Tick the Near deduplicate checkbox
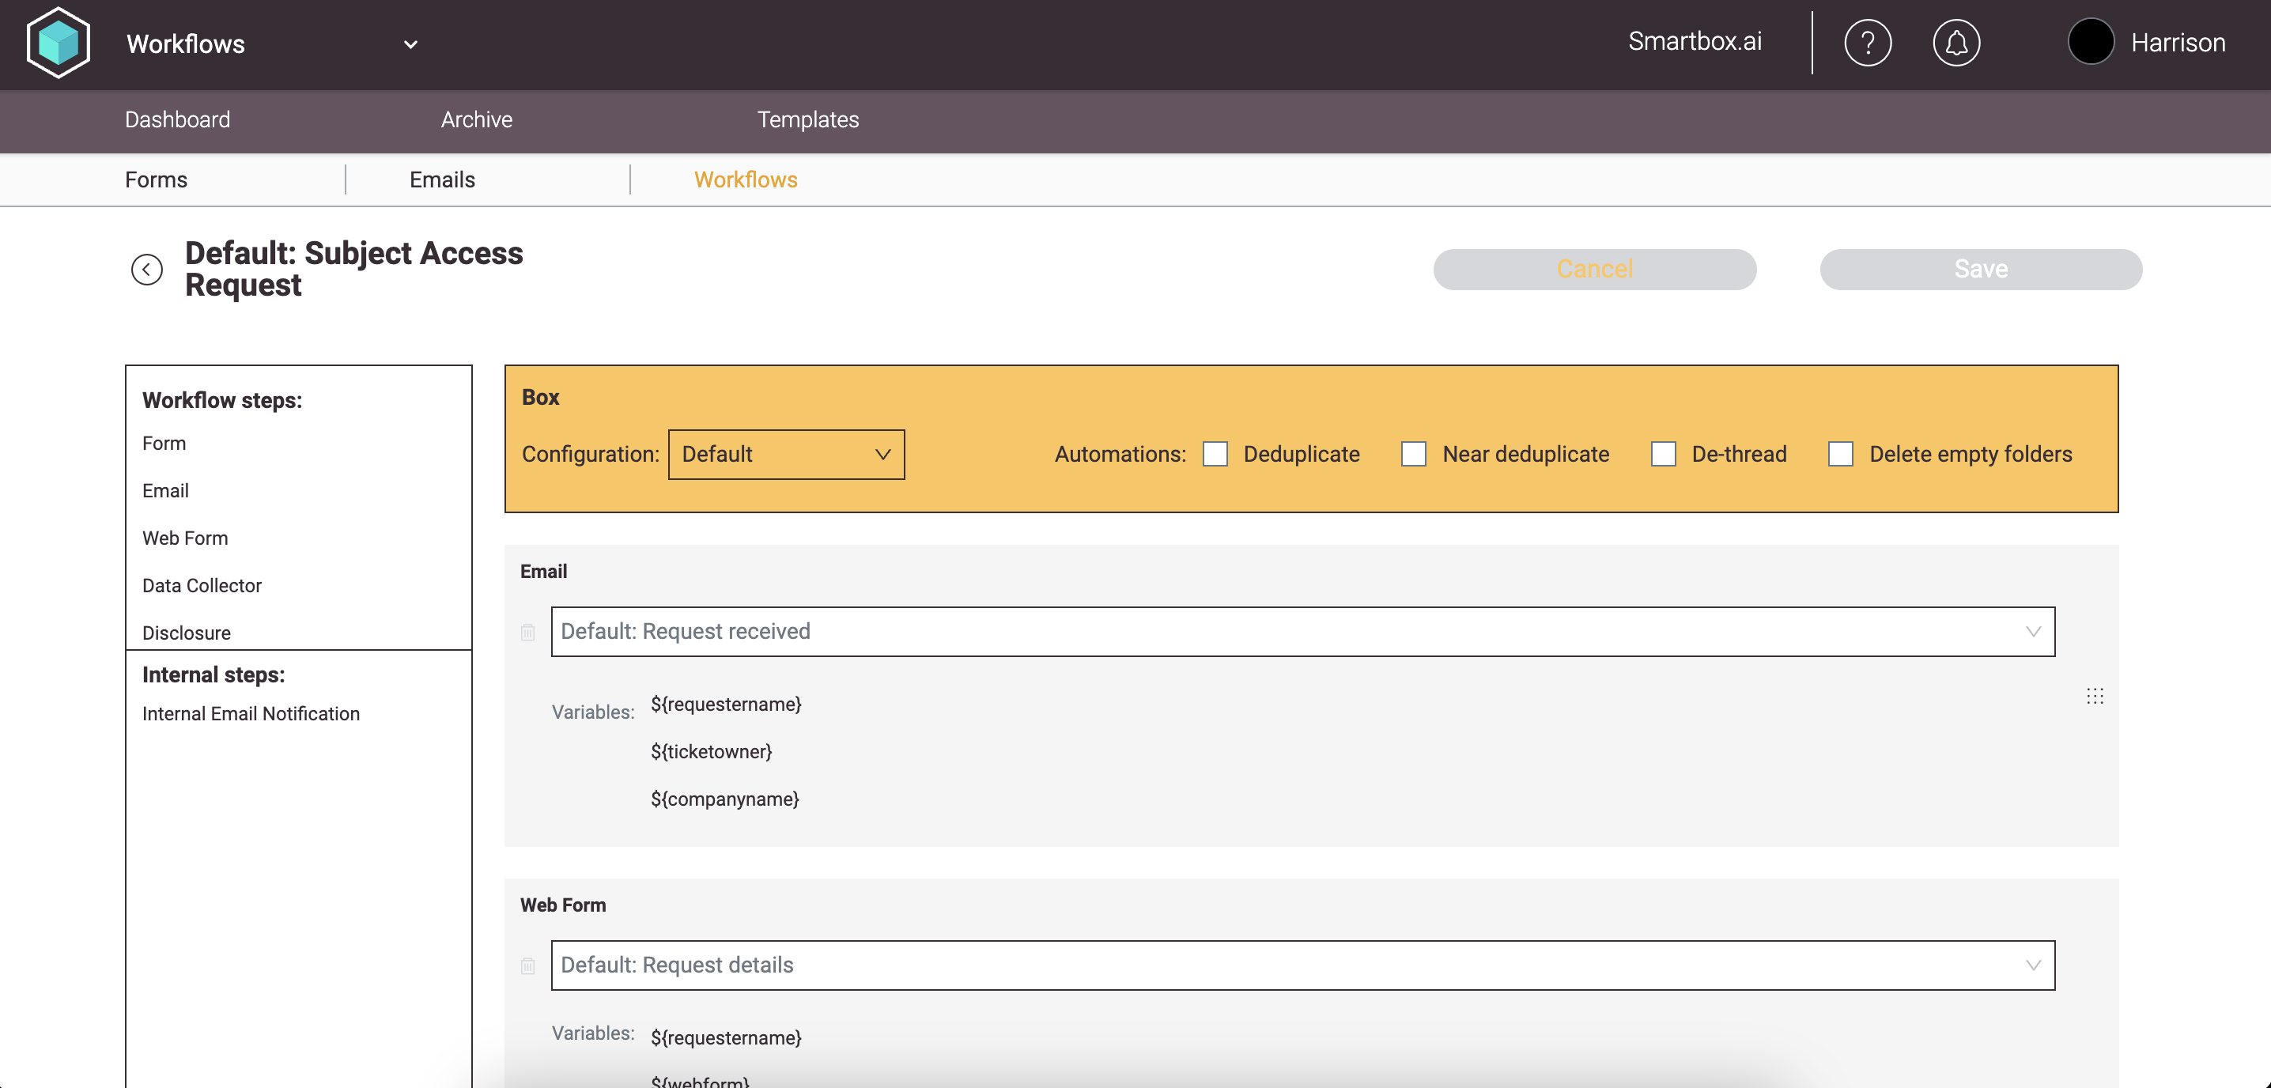The image size is (2271, 1088). coord(1413,454)
